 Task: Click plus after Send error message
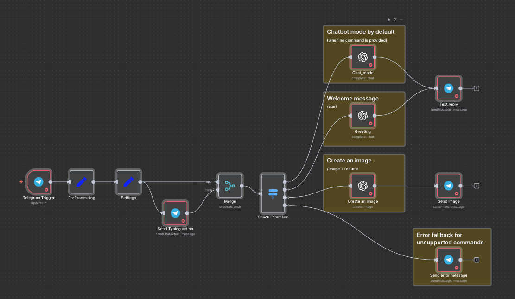pyautogui.click(x=477, y=260)
